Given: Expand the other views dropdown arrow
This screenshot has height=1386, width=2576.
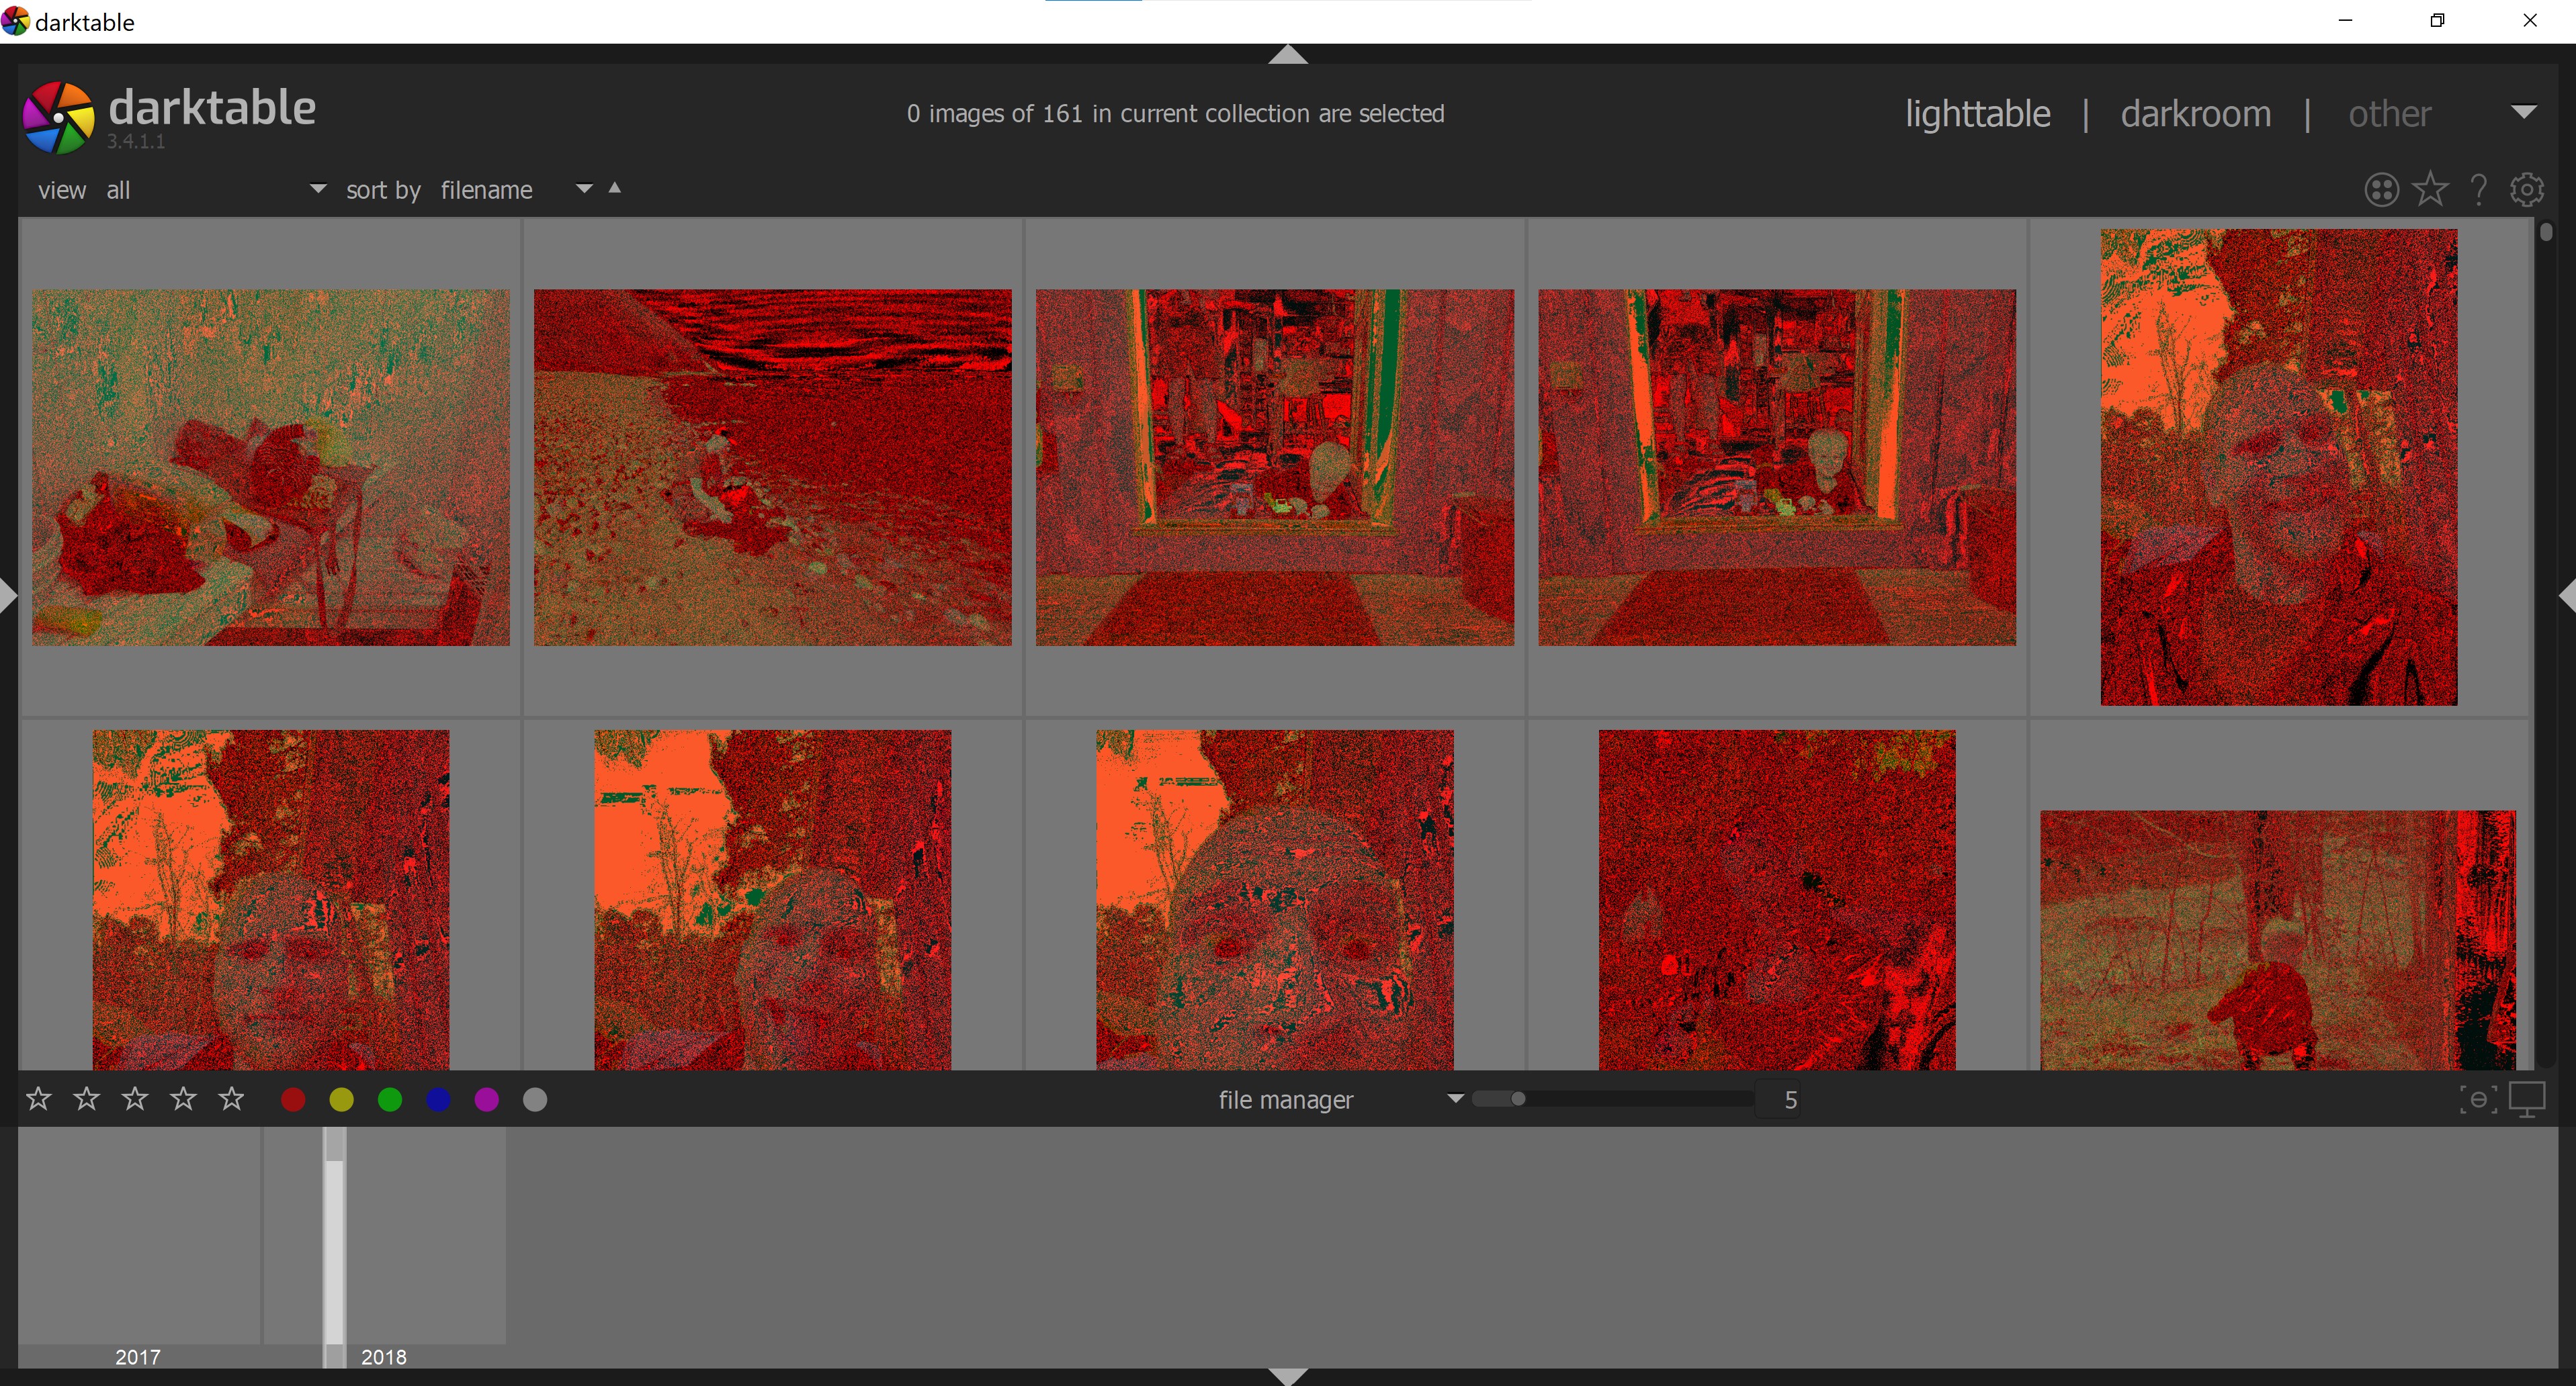Looking at the screenshot, I should [x=2524, y=112].
